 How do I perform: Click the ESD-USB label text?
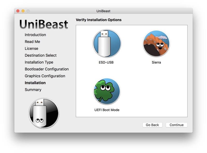point(106,62)
